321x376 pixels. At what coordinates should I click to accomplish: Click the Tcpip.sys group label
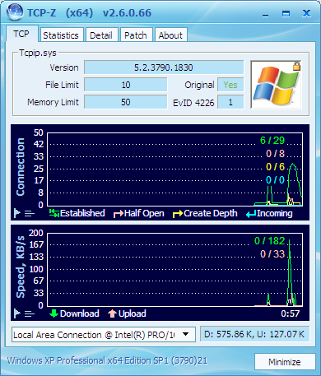[x=38, y=53]
